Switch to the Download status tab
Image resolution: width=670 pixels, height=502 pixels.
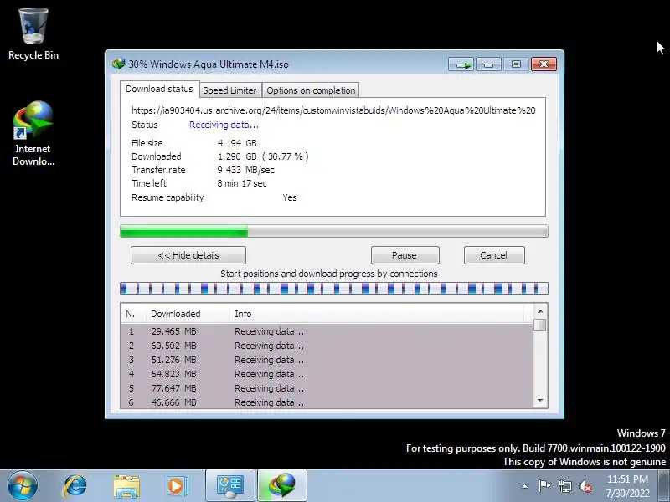click(x=159, y=89)
